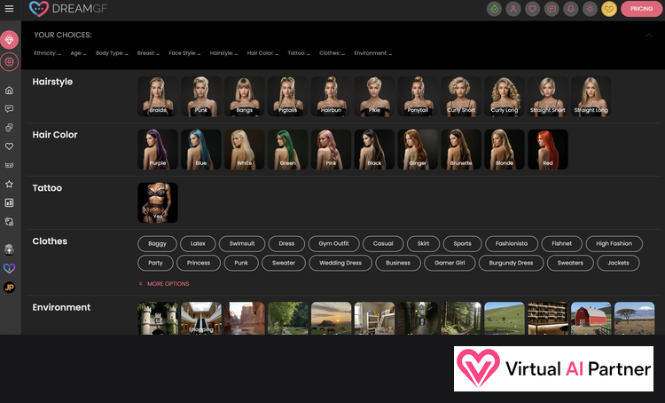Viewport: 665px width, 403px height.
Task: Select Blonde hair color
Action: [x=505, y=149]
